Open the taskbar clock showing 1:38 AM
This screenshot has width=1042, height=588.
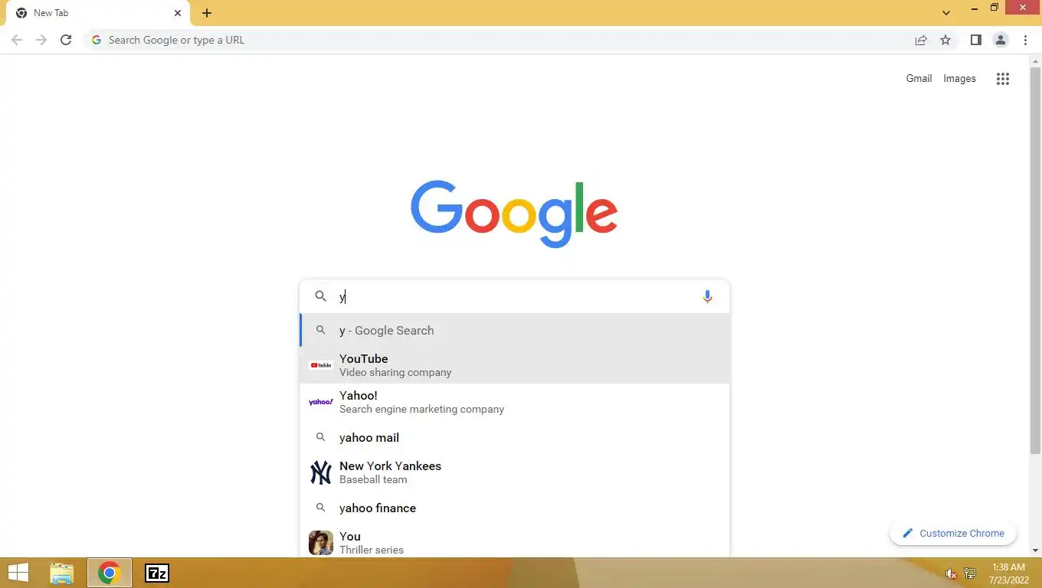(1008, 573)
